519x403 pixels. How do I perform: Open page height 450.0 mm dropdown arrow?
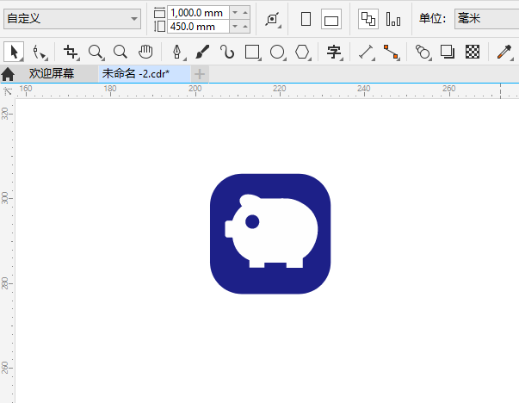click(x=235, y=26)
